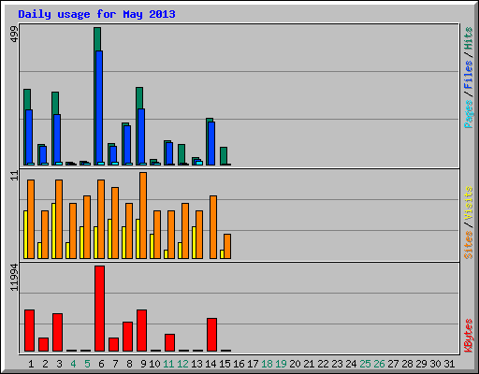
Task: Select green weekend day label 26
Action: 379,364
